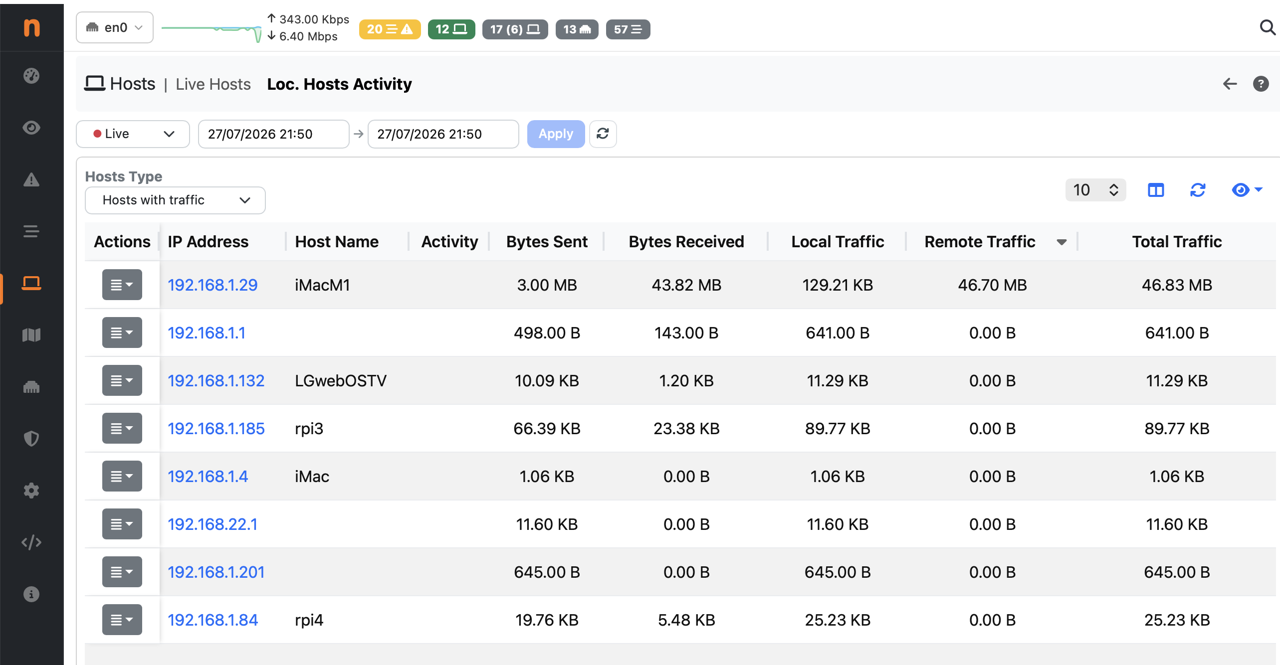Open the Flows list sidebar icon
Image resolution: width=1280 pixels, height=665 pixels.
click(x=31, y=231)
